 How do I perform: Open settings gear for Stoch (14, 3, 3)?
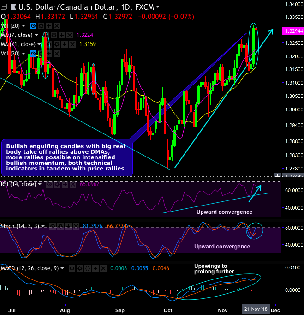click(60, 226)
